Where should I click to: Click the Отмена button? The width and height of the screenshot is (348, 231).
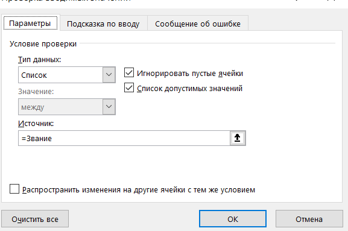tap(309, 219)
